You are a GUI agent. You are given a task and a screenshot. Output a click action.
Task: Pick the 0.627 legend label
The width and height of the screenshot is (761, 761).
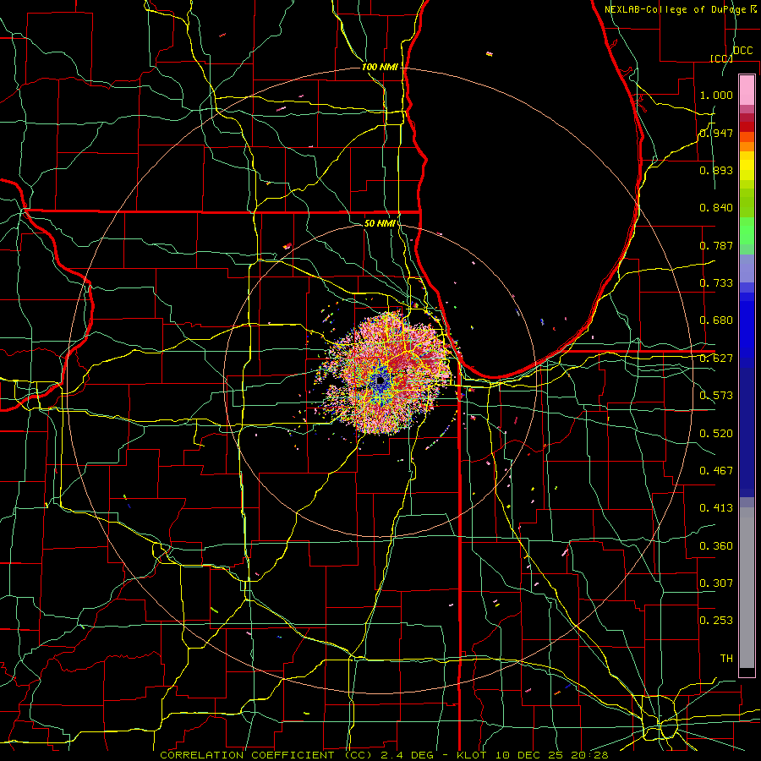tap(716, 359)
